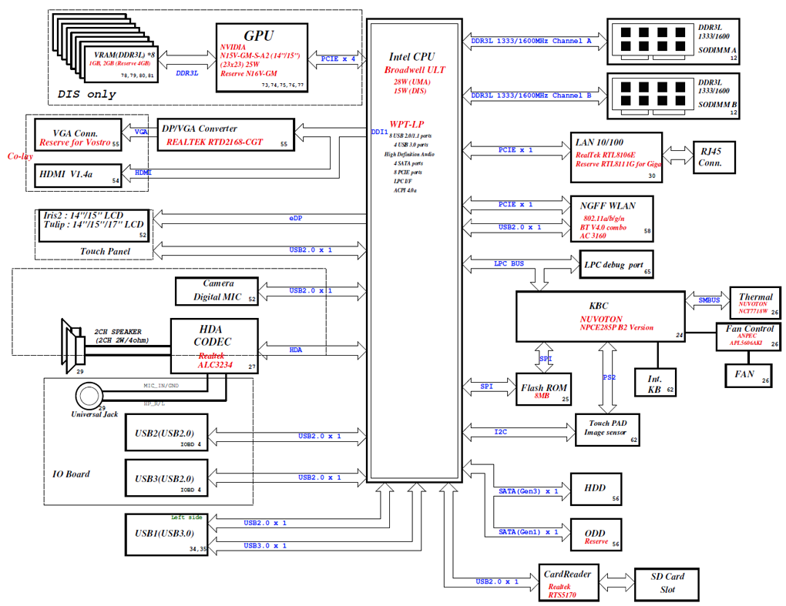786x606 pixels.
Task: Select the 'DP/VGA Converter' block
Action: (x=226, y=134)
